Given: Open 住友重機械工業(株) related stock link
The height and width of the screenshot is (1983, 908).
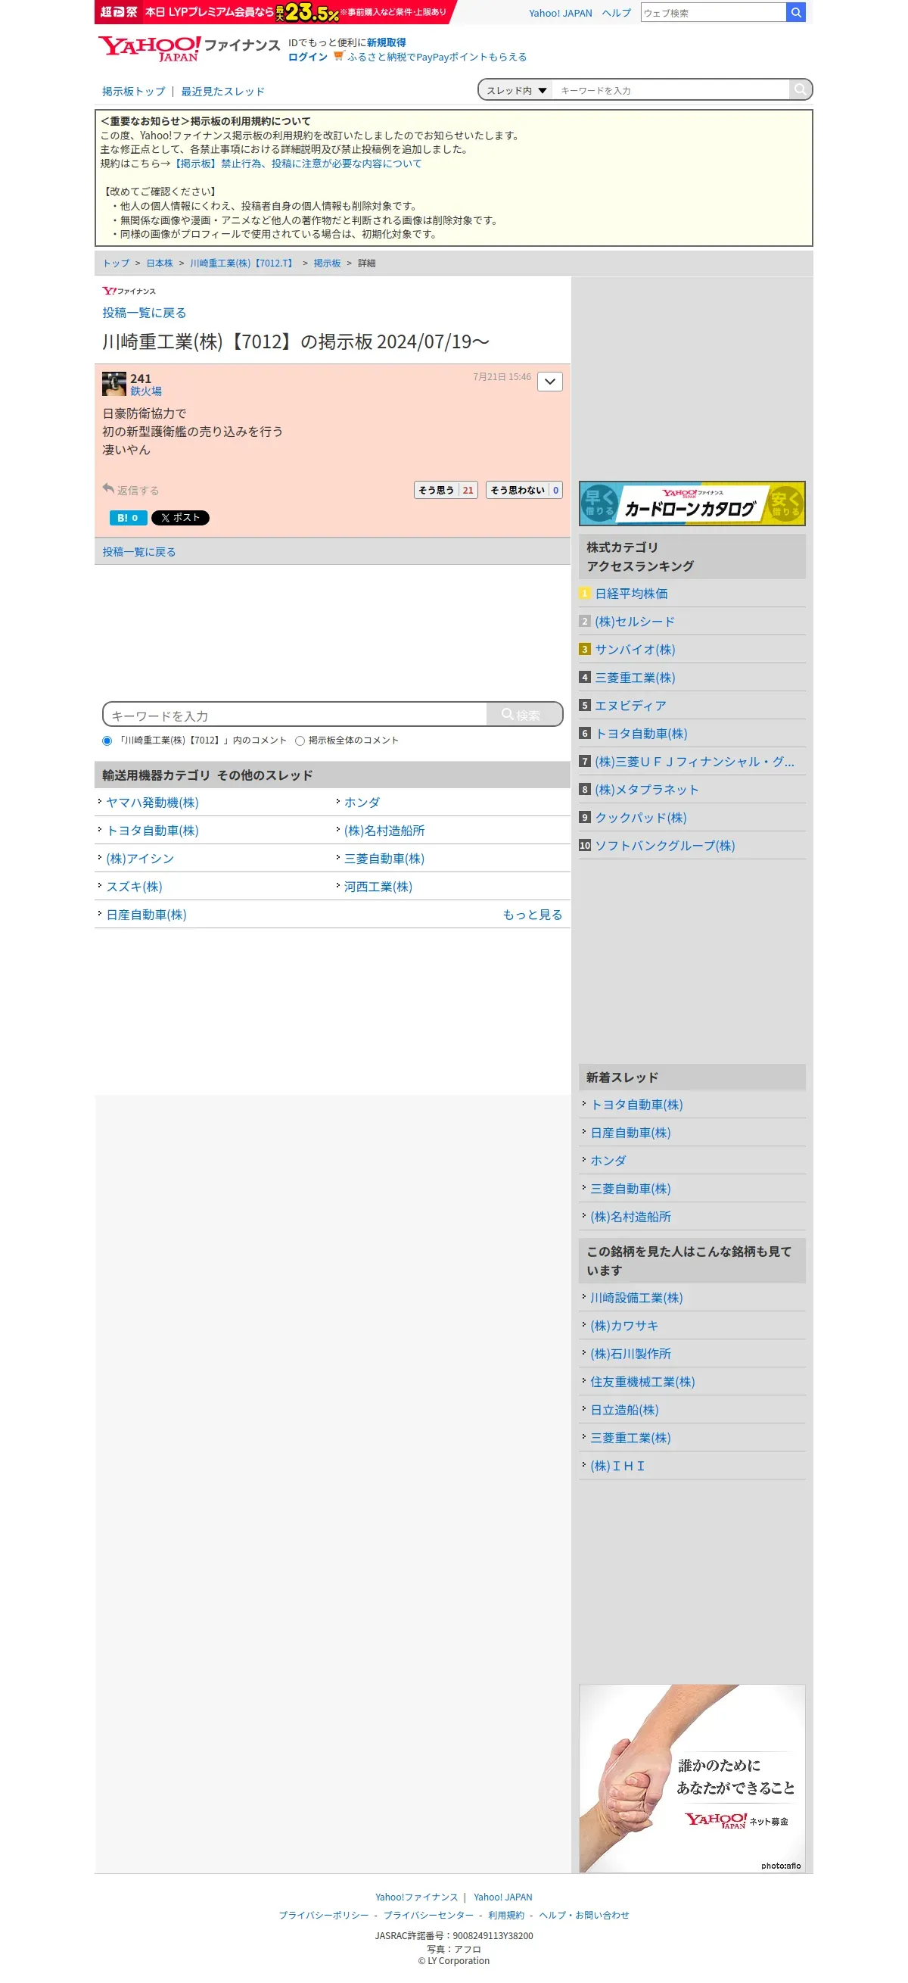Looking at the screenshot, I should pos(642,1382).
